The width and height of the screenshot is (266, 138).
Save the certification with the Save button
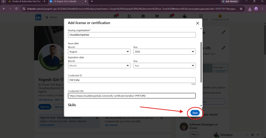195,113
